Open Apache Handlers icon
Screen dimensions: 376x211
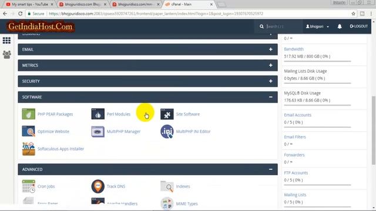point(98,201)
